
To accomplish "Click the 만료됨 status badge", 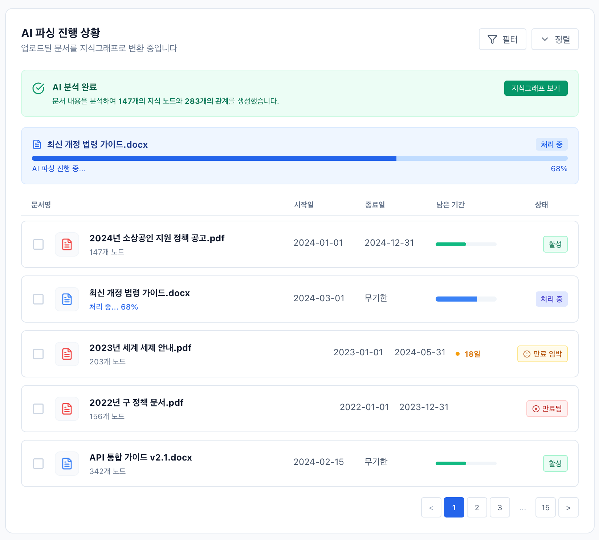I will [x=547, y=409].
